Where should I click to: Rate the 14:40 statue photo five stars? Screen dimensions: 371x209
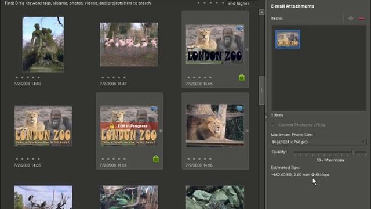coord(39,77)
